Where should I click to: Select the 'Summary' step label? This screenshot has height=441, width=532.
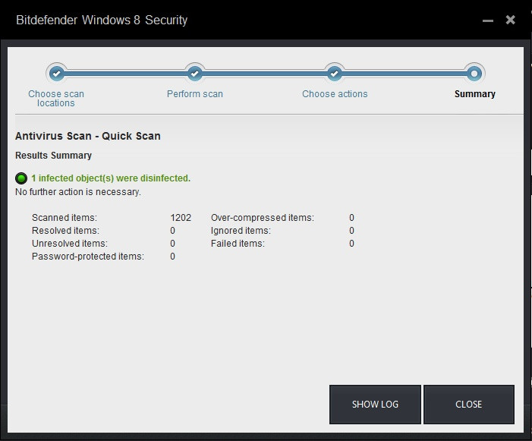point(475,94)
